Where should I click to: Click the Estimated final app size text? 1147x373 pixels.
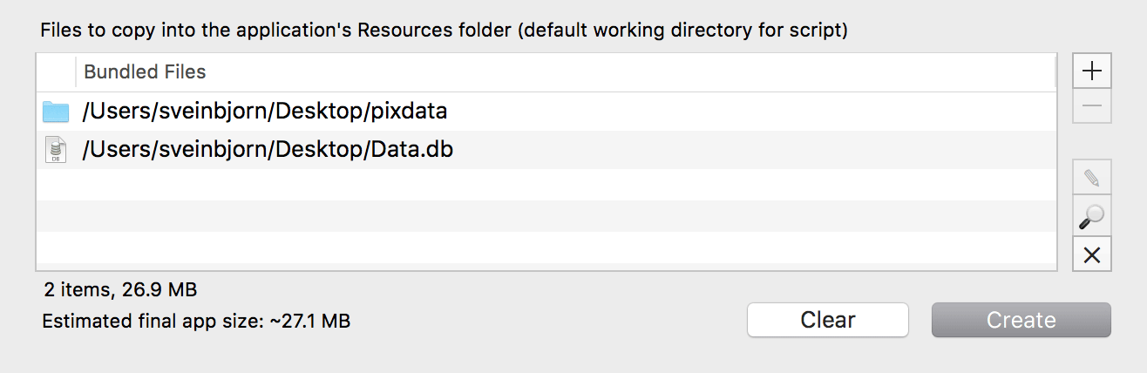coord(196,322)
